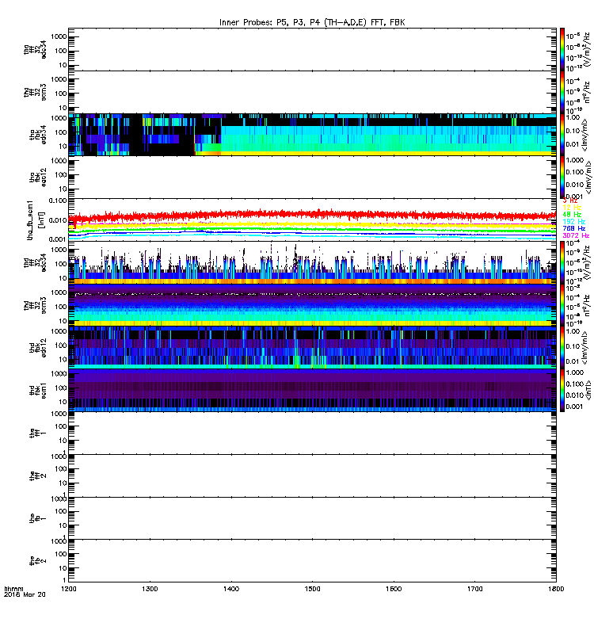This screenshot has height=634, width=594.
Task: Click the "1700" time axis tick label
Action: [474, 589]
